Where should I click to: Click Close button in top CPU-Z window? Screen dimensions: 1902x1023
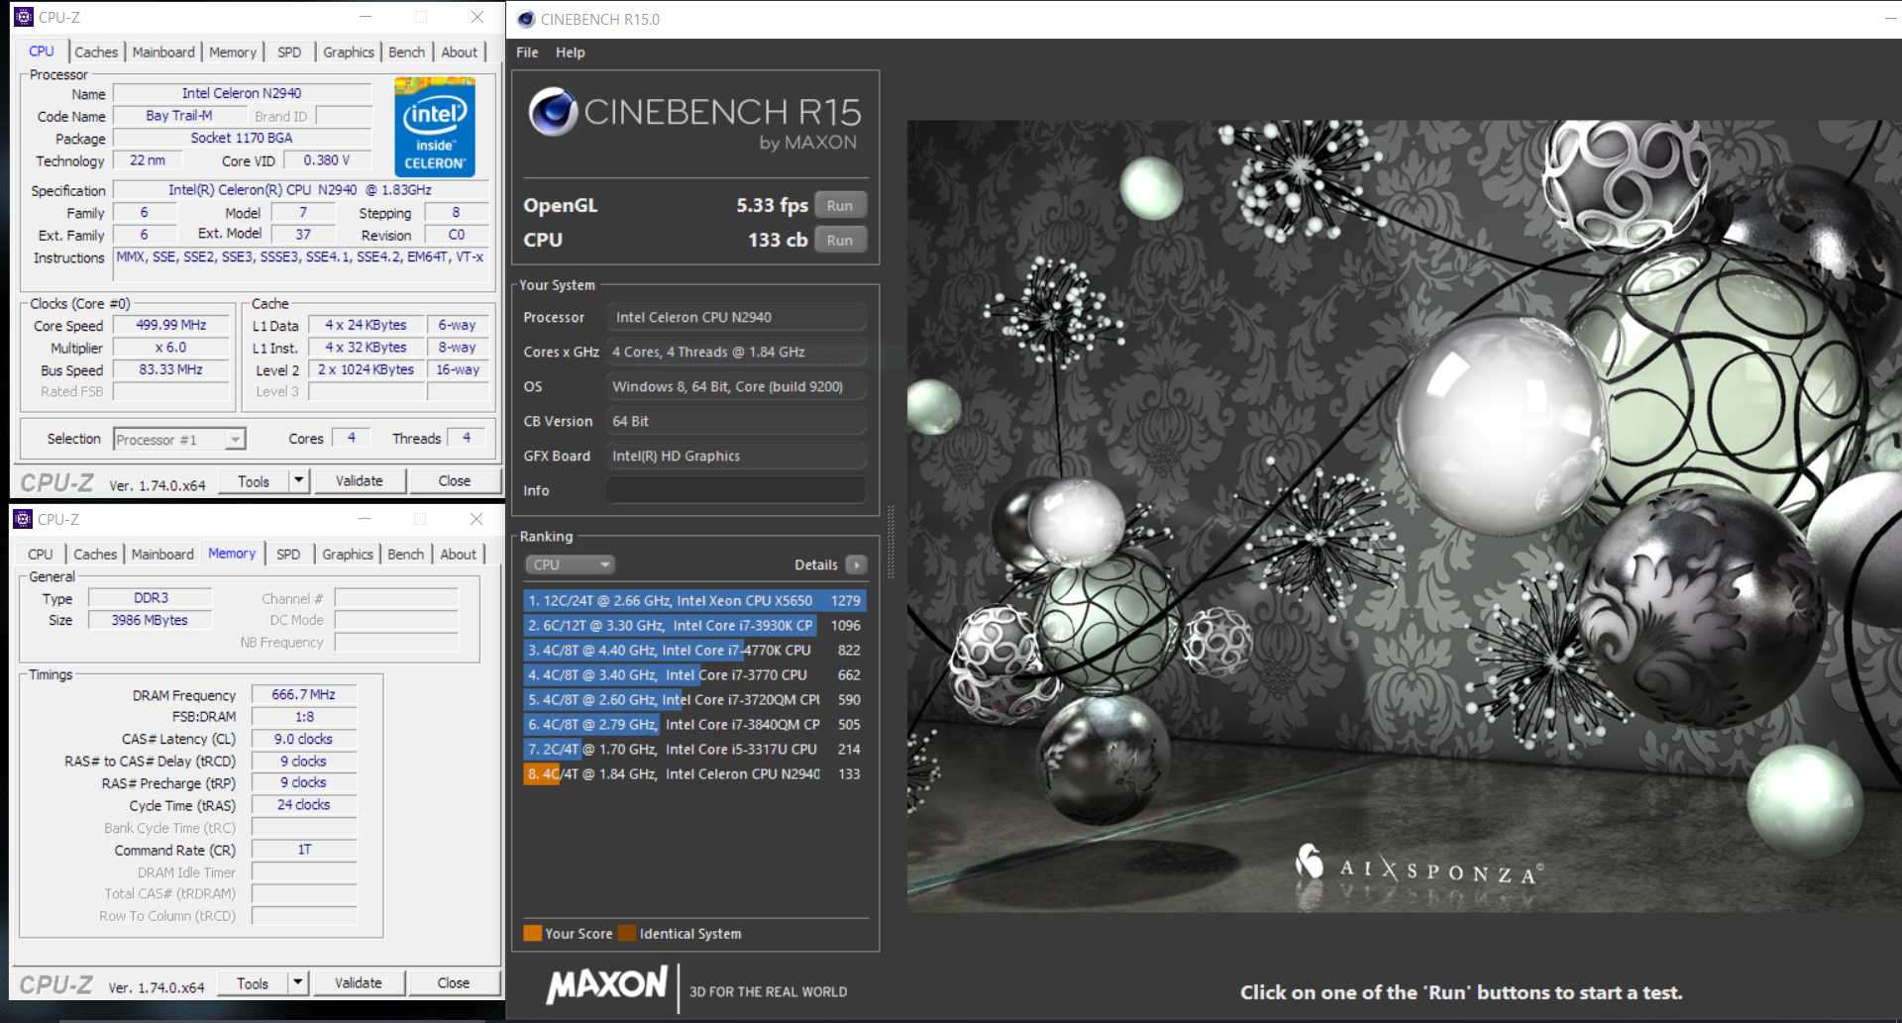[455, 480]
